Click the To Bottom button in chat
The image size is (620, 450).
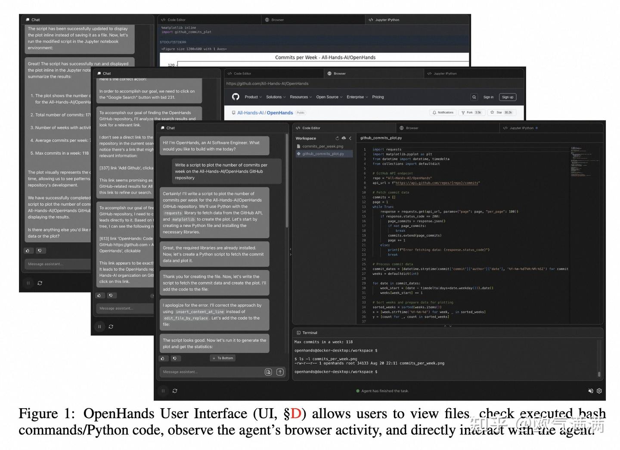click(x=223, y=358)
